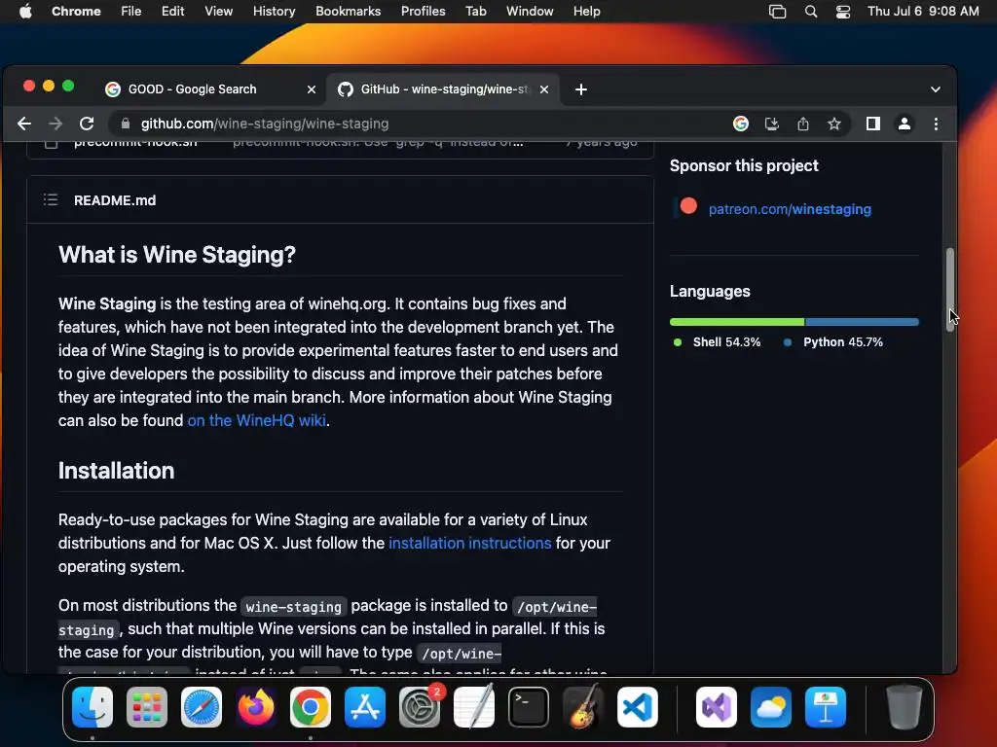
Task: Open the Bookmarks menu
Action: click(x=348, y=12)
